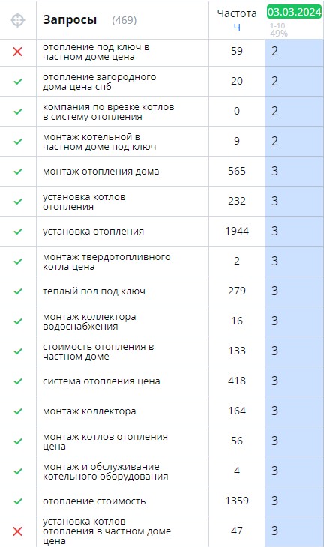Viewport: 324px width, 547px height.
Task: Click the 1-10 49% range label
Action: click(x=278, y=30)
